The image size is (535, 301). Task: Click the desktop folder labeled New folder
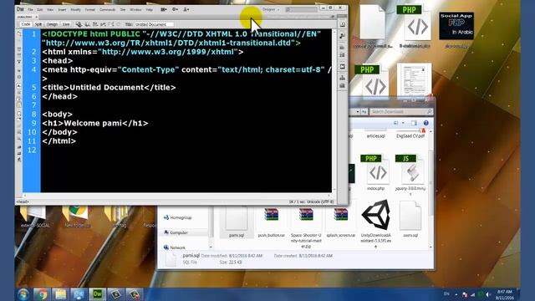(77, 217)
